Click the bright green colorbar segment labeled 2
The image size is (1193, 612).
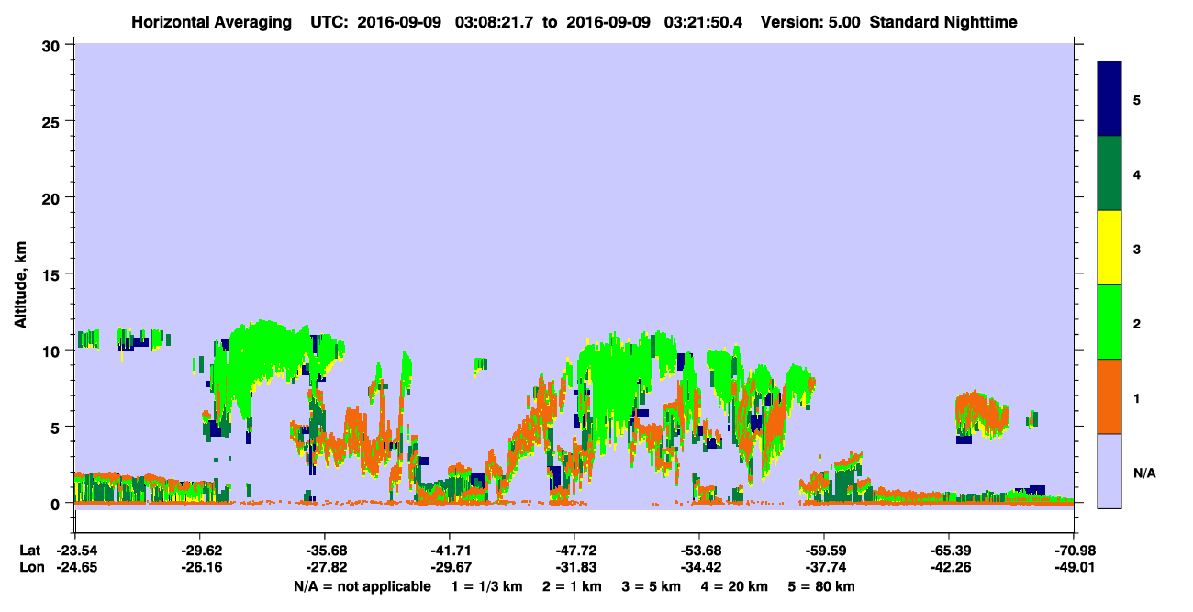coord(1109,322)
